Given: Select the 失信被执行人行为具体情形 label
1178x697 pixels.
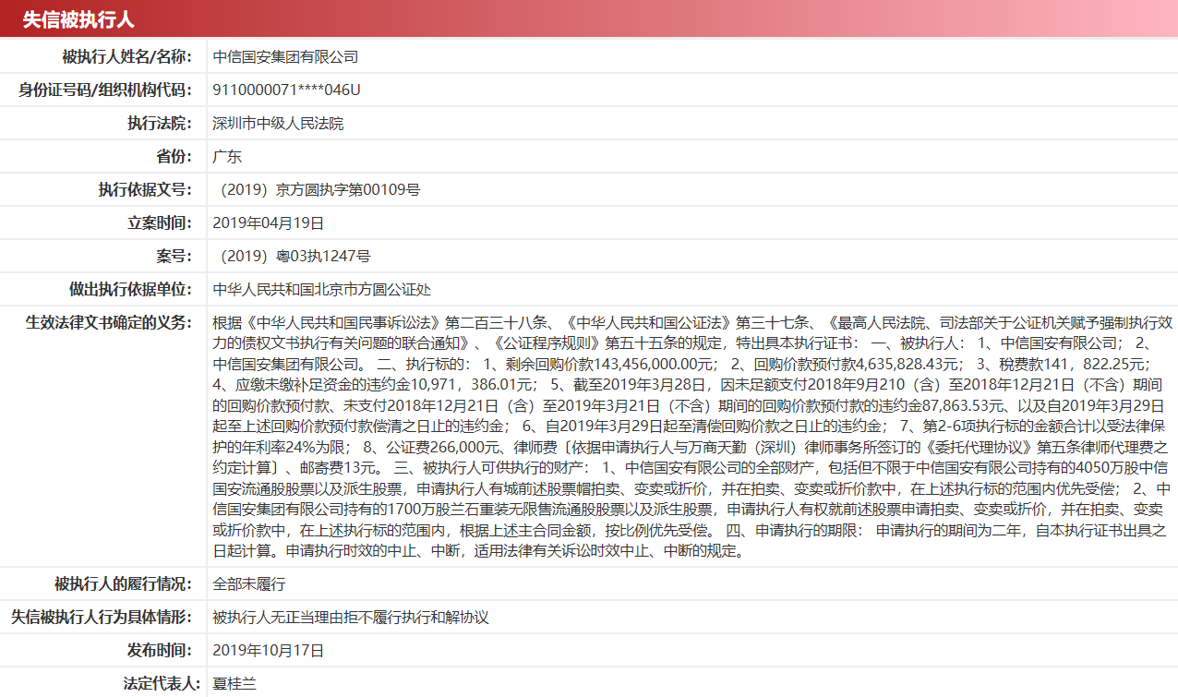Looking at the screenshot, I should (102, 618).
